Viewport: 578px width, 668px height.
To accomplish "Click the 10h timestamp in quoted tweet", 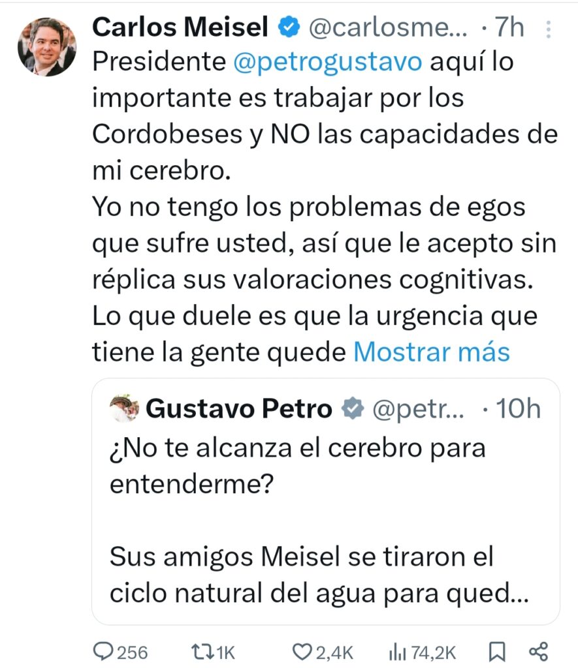I will tap(519, 410).
